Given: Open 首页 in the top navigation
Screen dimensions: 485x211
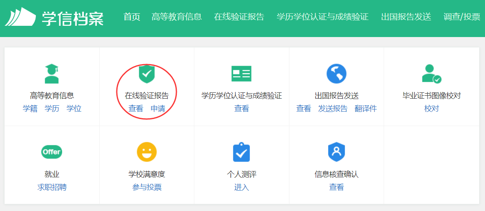Looking at the screenshot, I should (132, 17).
